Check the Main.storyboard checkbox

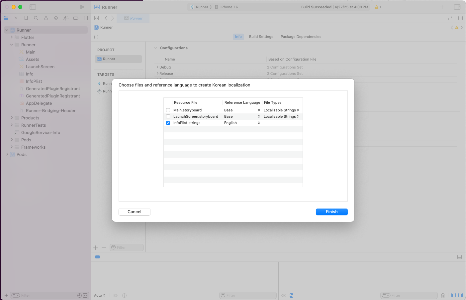(168, 110)
